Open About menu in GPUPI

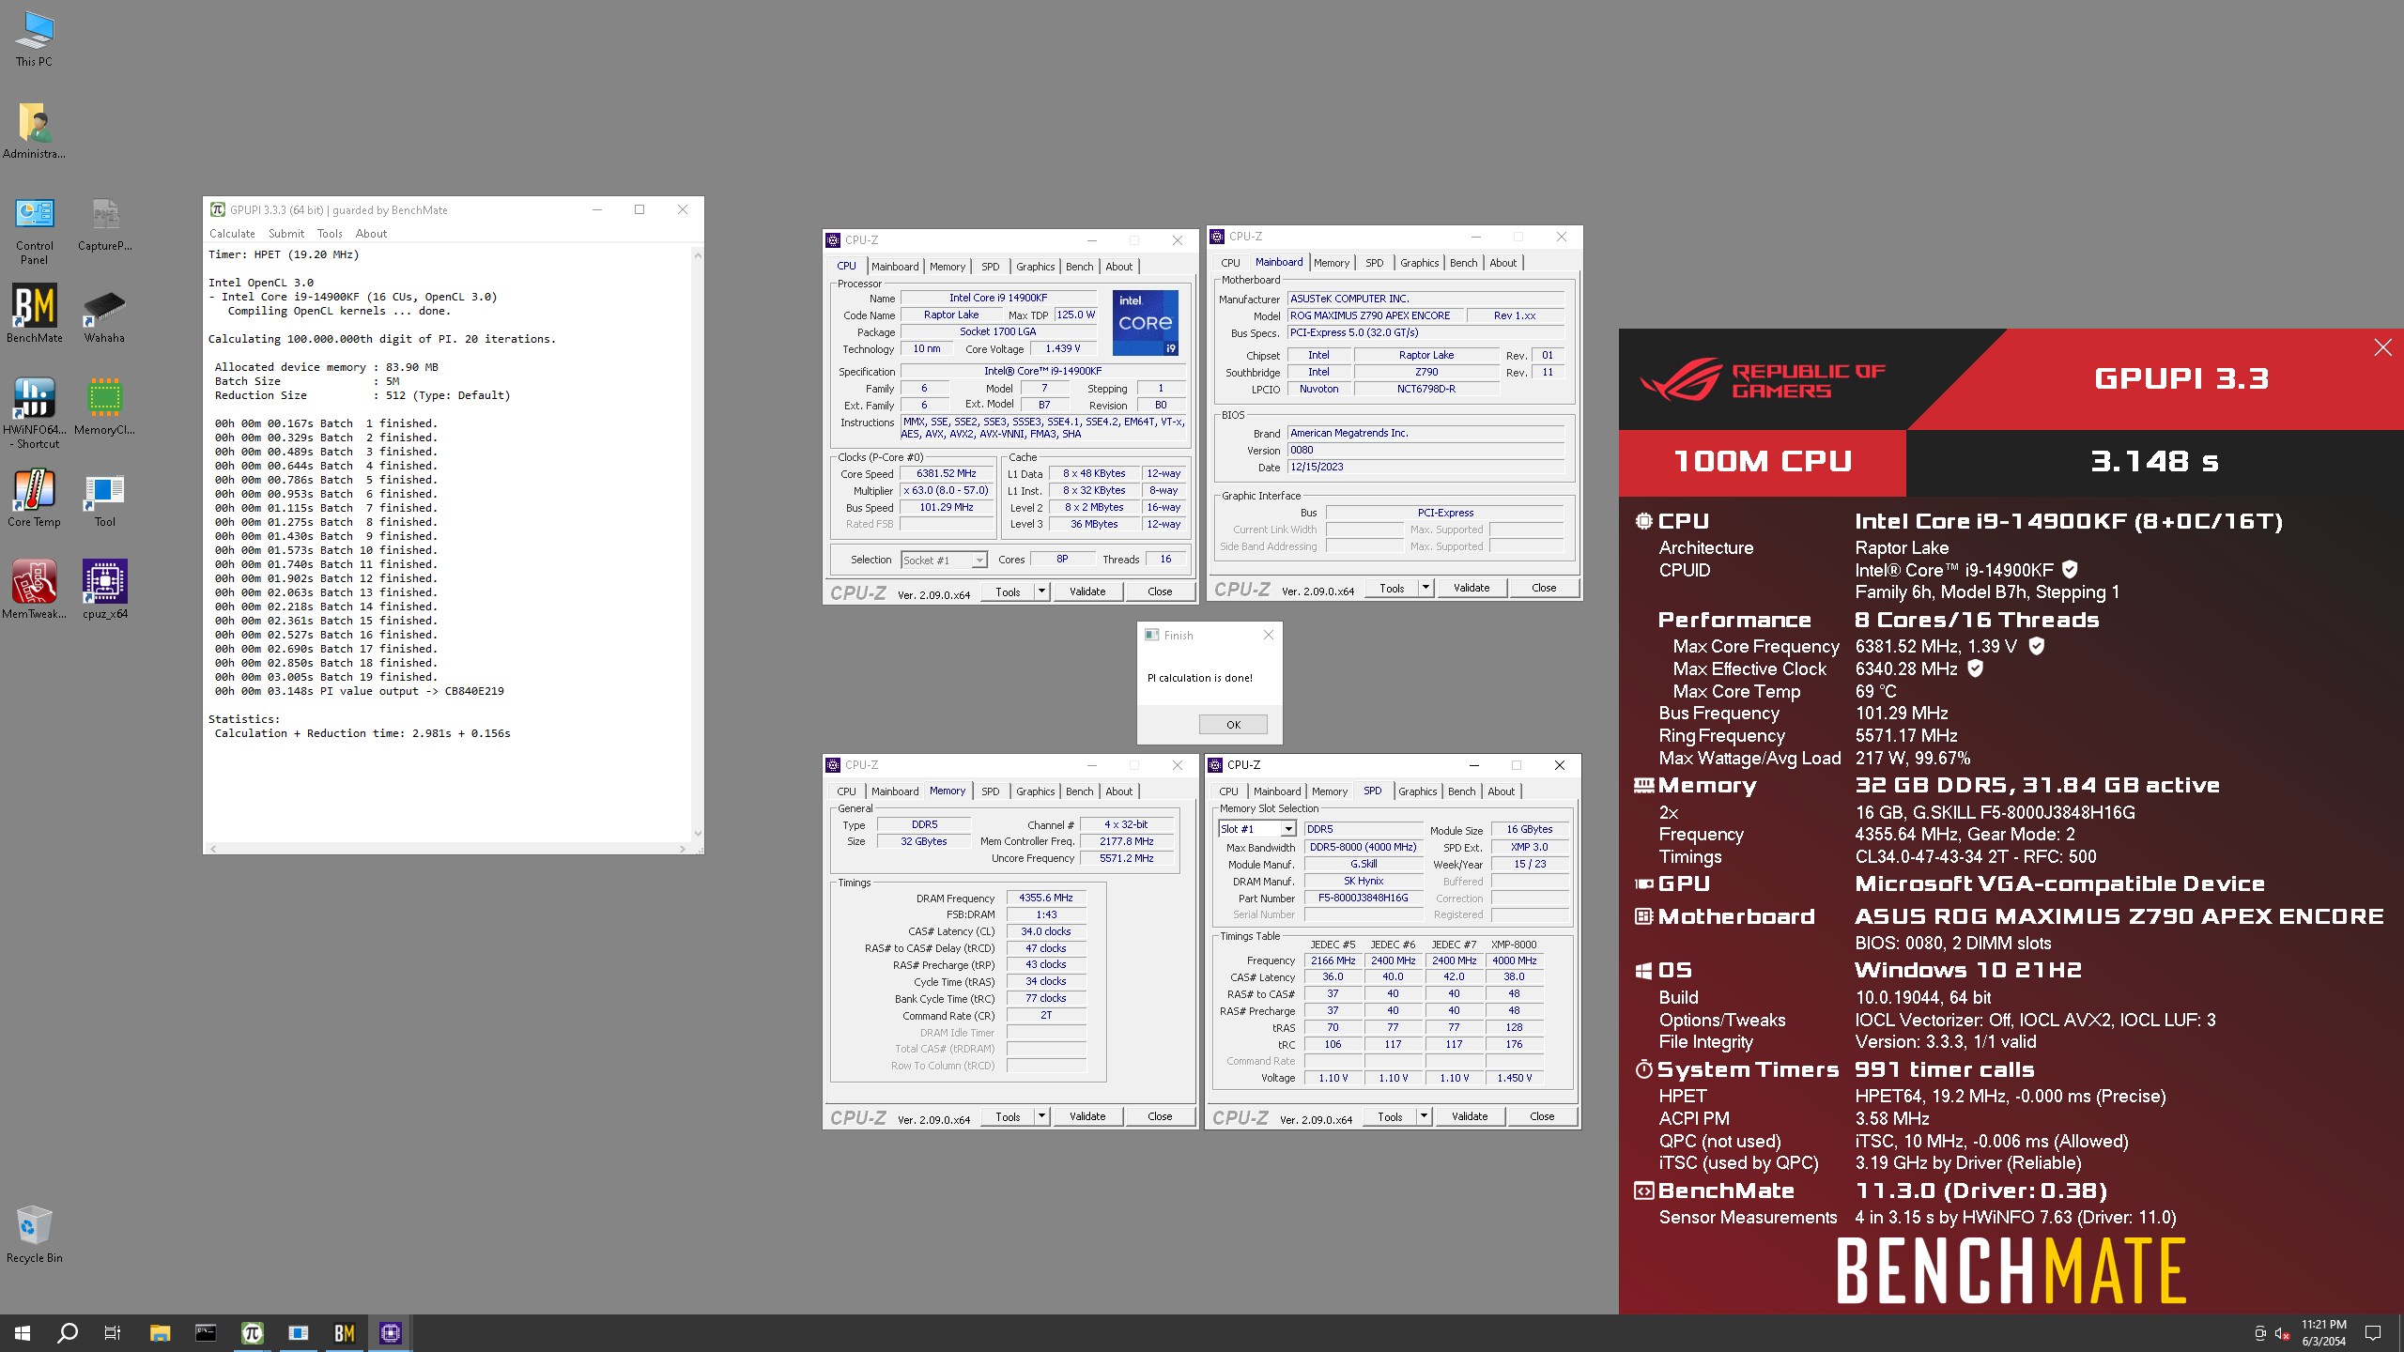371,234
